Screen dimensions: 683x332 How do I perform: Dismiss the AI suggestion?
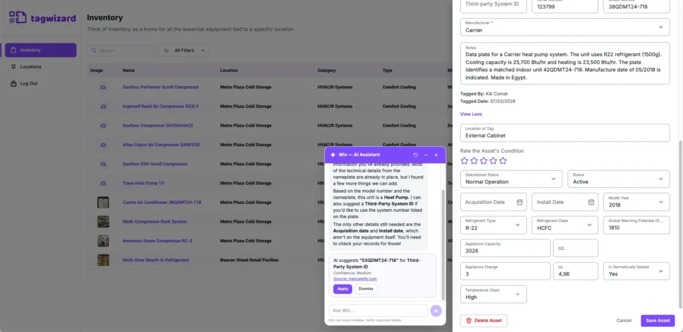366,289
